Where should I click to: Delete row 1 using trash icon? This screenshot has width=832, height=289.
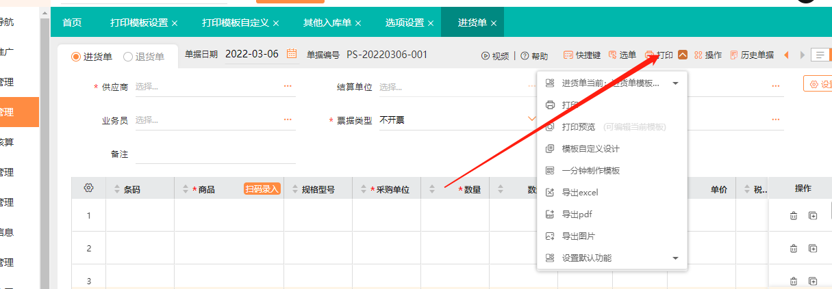794,216
